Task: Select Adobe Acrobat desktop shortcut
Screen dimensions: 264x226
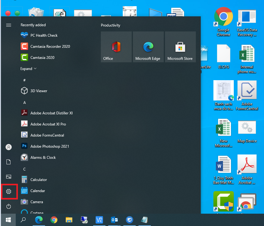Action: [x=247, y=170]
